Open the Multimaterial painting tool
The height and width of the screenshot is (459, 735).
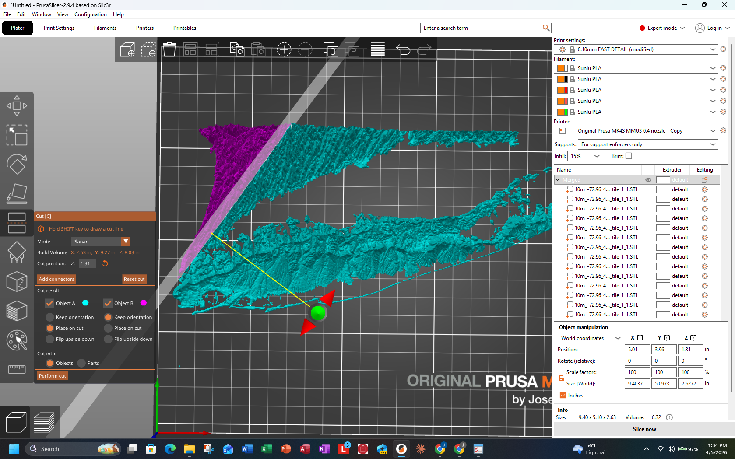pos(17,340)
